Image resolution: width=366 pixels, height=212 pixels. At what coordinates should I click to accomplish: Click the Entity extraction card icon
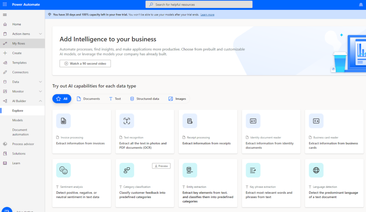point(190,170)
